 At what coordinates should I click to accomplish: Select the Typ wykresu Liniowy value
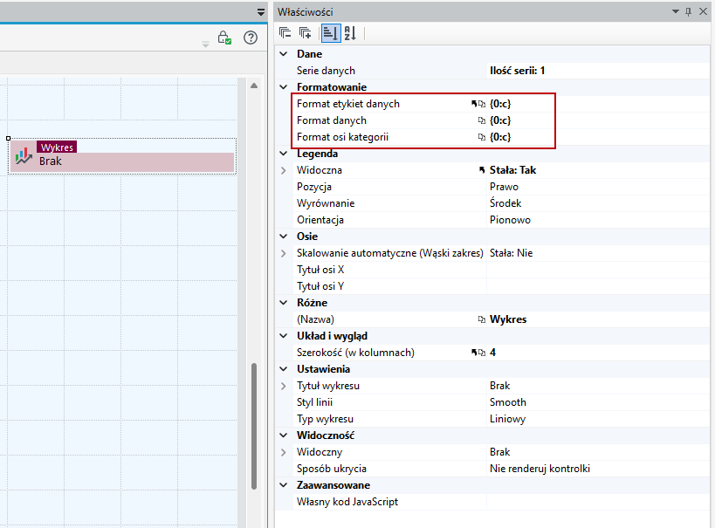pos(507,419)
